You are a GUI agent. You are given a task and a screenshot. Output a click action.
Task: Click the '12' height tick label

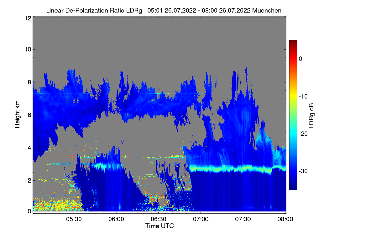[x=27, y=18]
